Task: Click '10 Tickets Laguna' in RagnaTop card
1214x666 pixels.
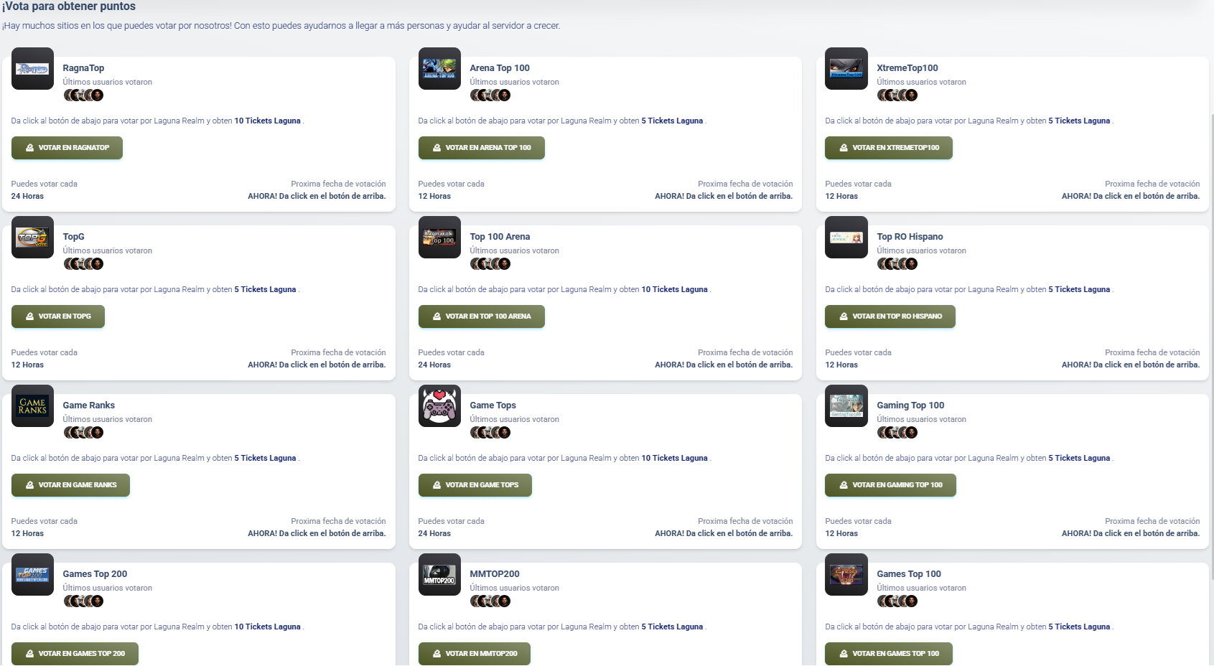Action: [267, 121]
